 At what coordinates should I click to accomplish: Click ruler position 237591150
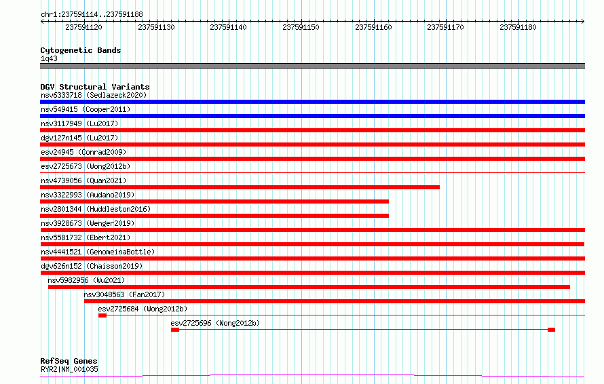(x=301, y=27)
